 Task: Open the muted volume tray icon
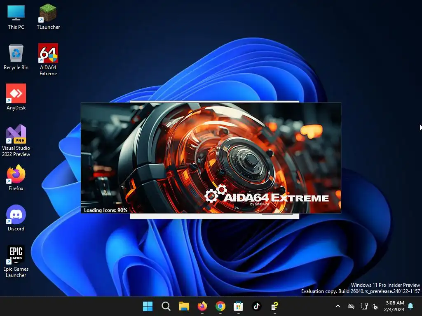coord(375,306)
